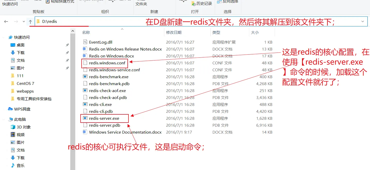Screen dimensions: 370x170
Task: Sort files by 类型 column header
Action: [216, 33]
